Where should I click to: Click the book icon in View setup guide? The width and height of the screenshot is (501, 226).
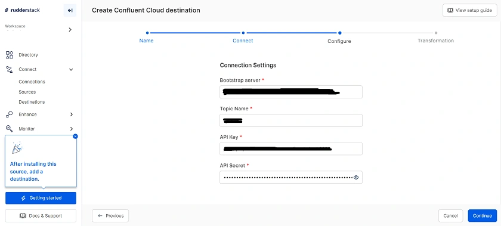pos(450,10)
